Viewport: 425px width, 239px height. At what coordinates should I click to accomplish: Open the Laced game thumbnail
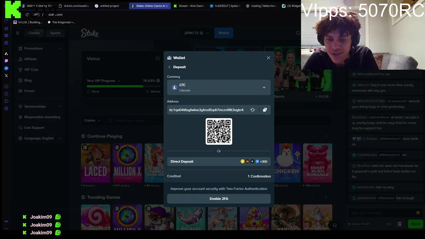96,163
